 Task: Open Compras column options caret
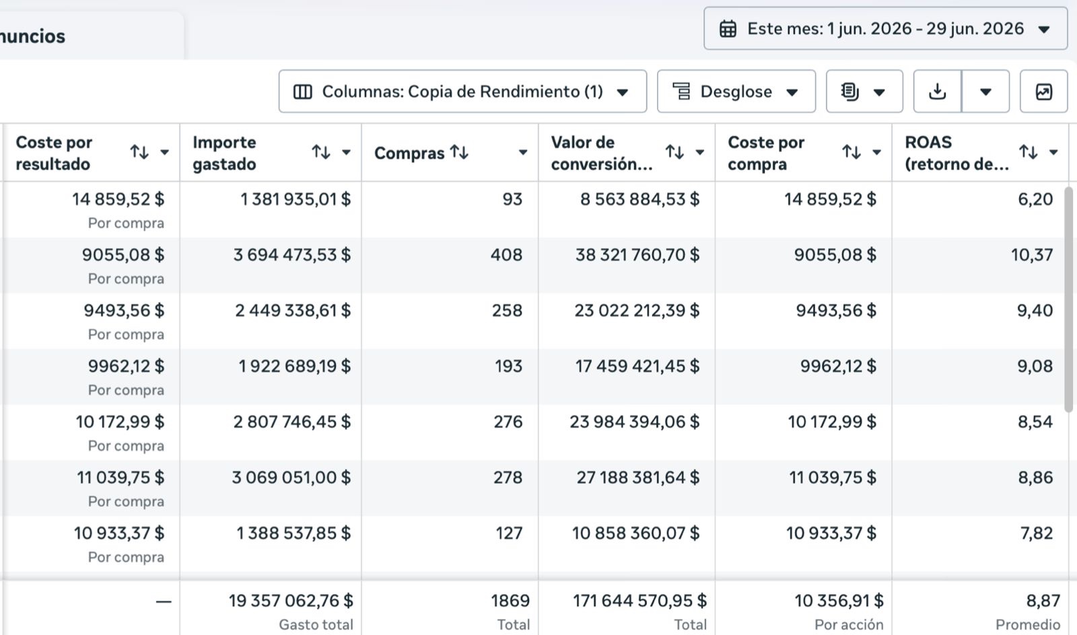coord(522,153)
